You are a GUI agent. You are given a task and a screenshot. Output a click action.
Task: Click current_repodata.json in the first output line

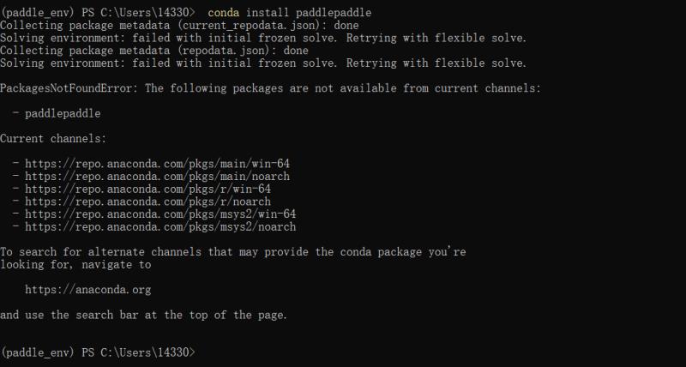point(250,26)
